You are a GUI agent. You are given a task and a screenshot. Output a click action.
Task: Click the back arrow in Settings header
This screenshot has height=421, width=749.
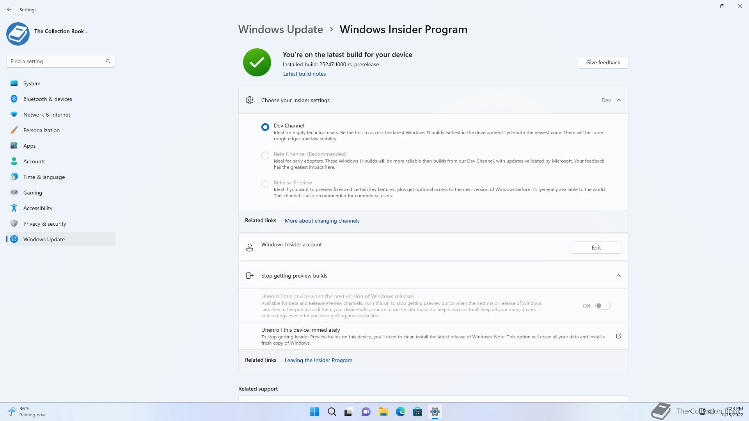[9, 9]
